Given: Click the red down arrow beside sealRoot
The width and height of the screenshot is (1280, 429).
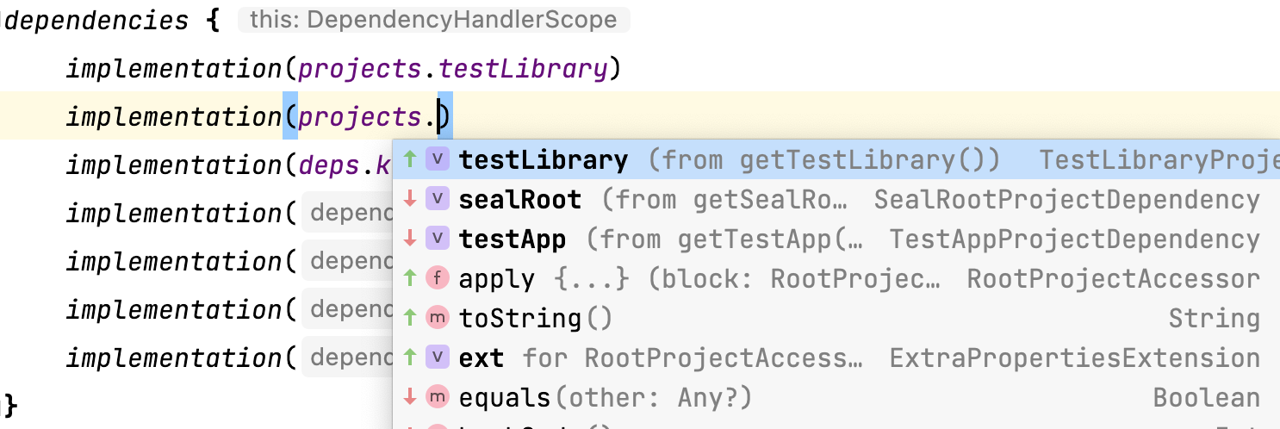Looking at the screenshot, I should [410, 199].
